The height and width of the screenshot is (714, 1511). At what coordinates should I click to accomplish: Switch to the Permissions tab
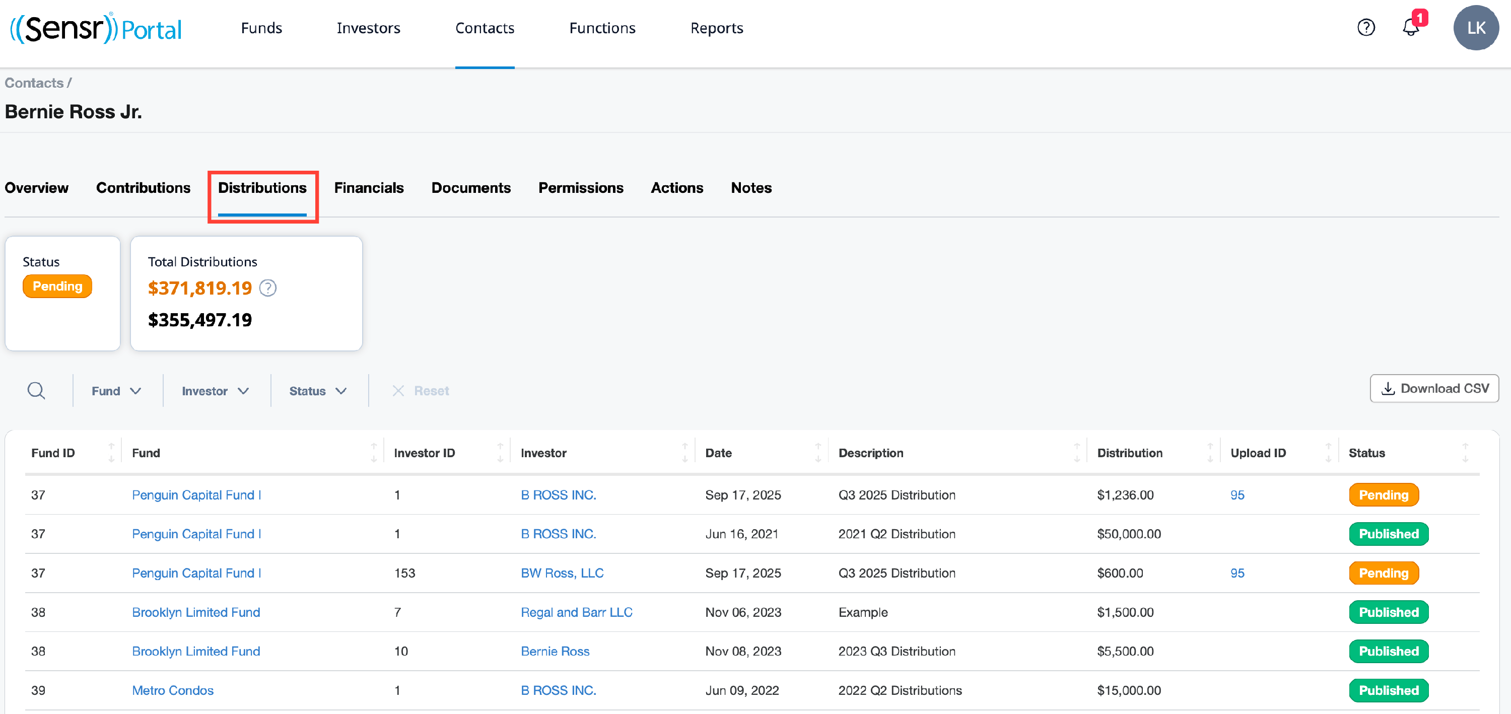tap(581, 188)
